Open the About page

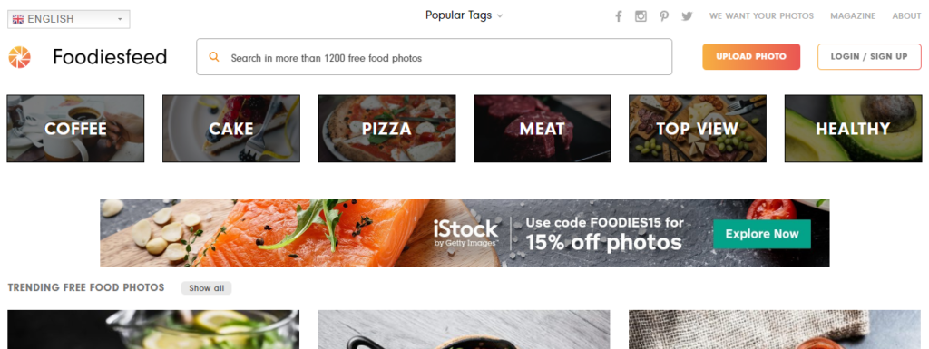click(x=906, y=16)
